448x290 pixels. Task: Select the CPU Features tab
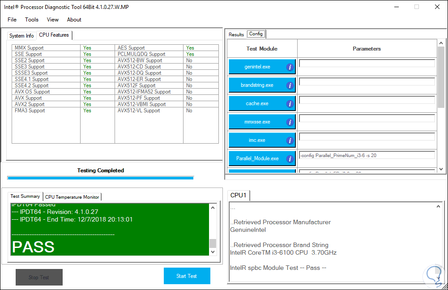click(54, 35)
